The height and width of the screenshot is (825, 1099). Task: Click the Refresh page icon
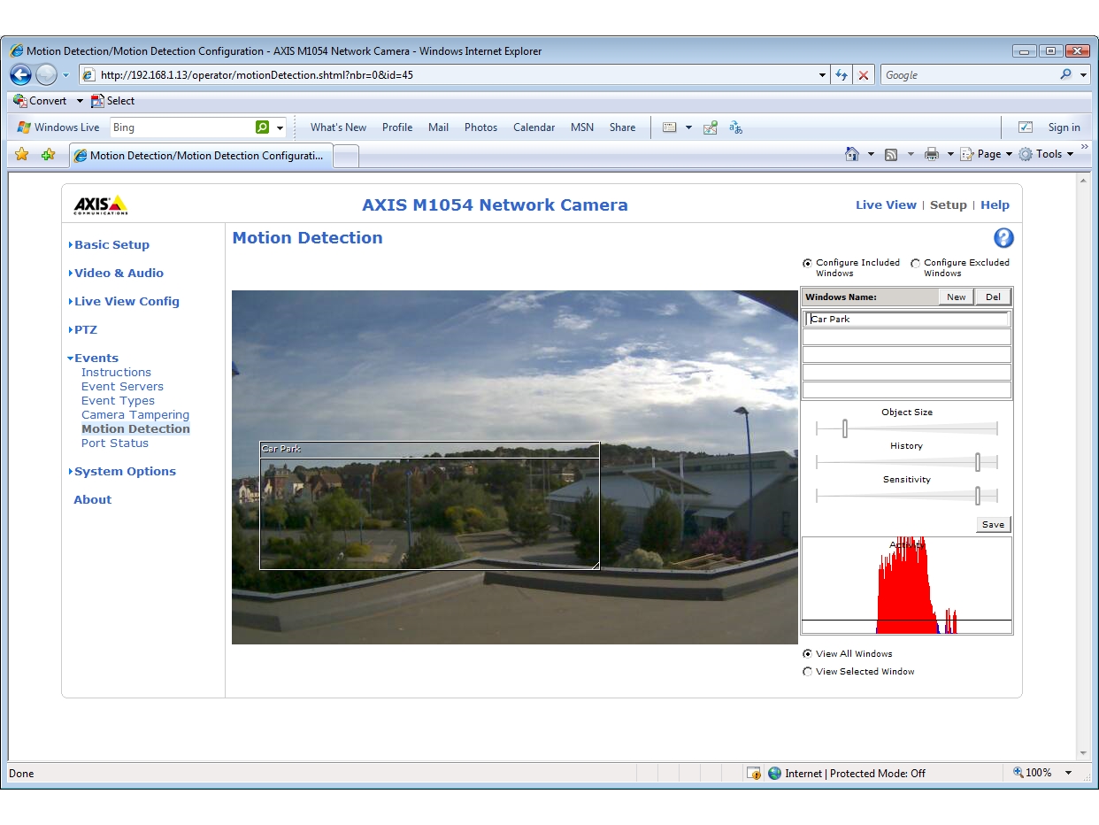pyautogui.click(x=842, y=75)
